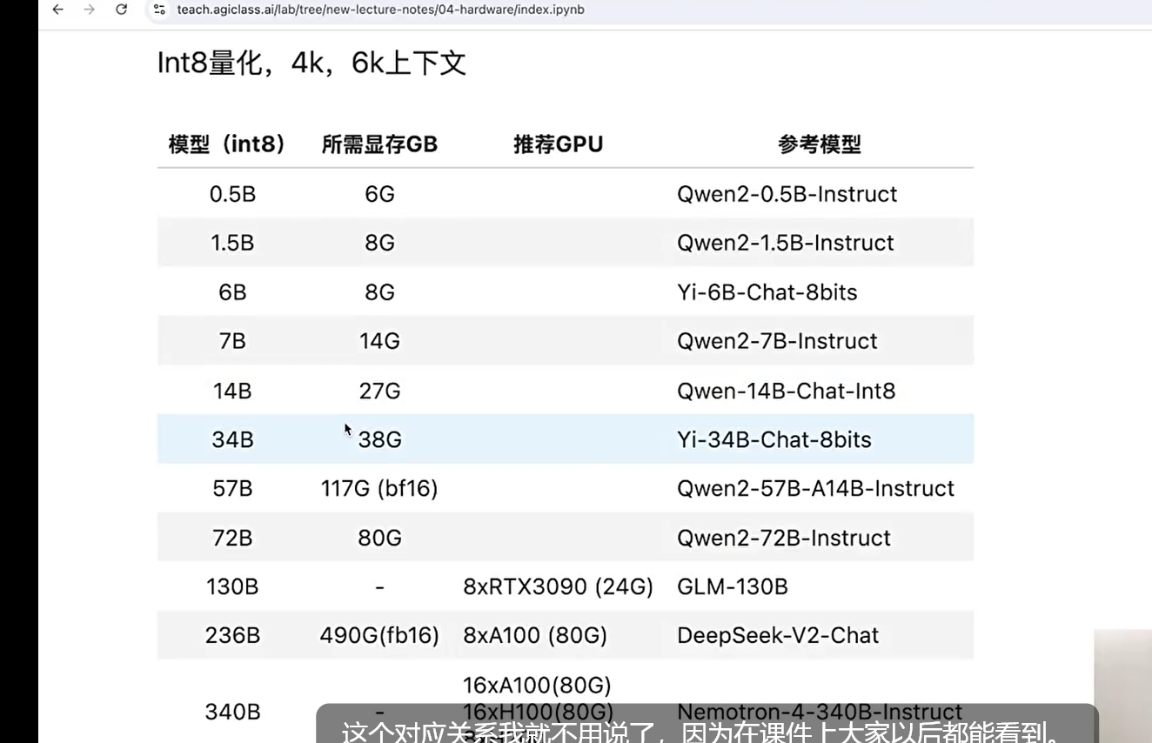Click column header 模型（int8）

228,144
